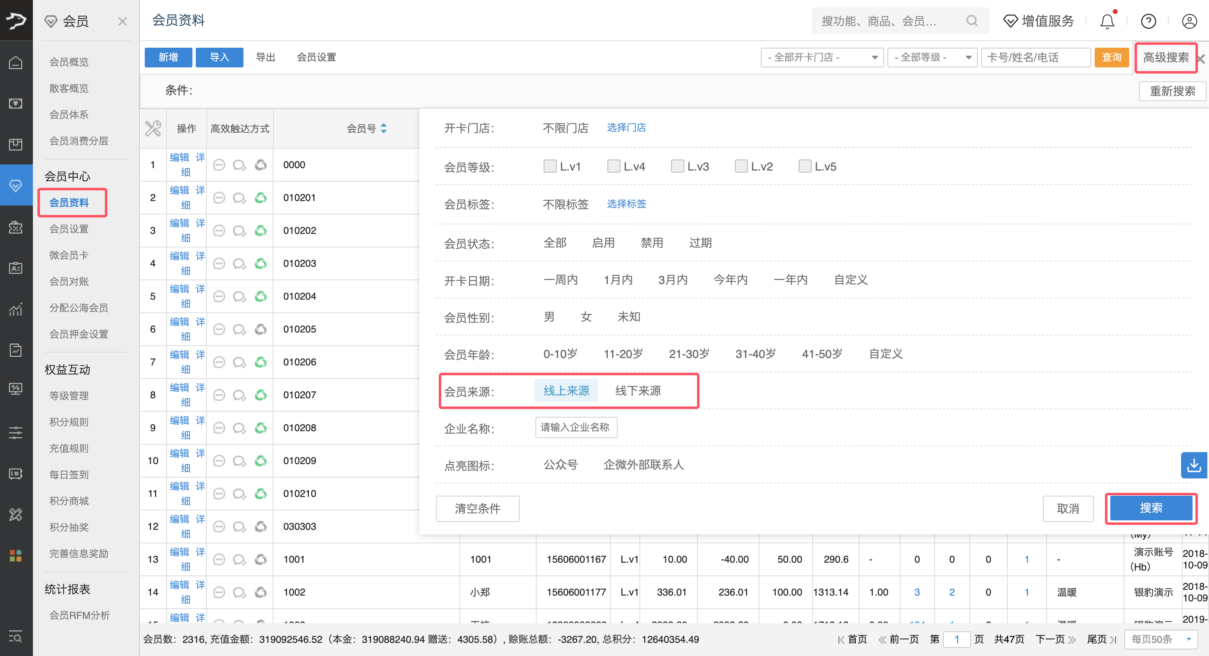Check the L.v3 member level box
Screen dimensions: 1209x656
(677, 166)
